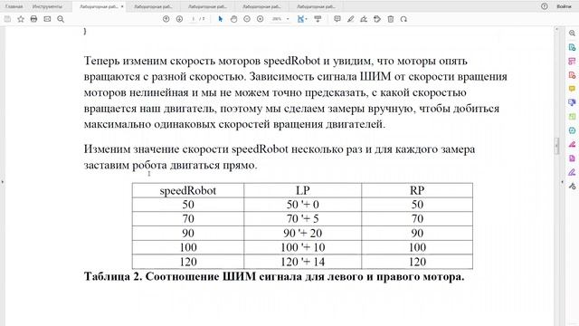
Task: Click the Войти sign-in button
Action: click(x=564, y=6)
